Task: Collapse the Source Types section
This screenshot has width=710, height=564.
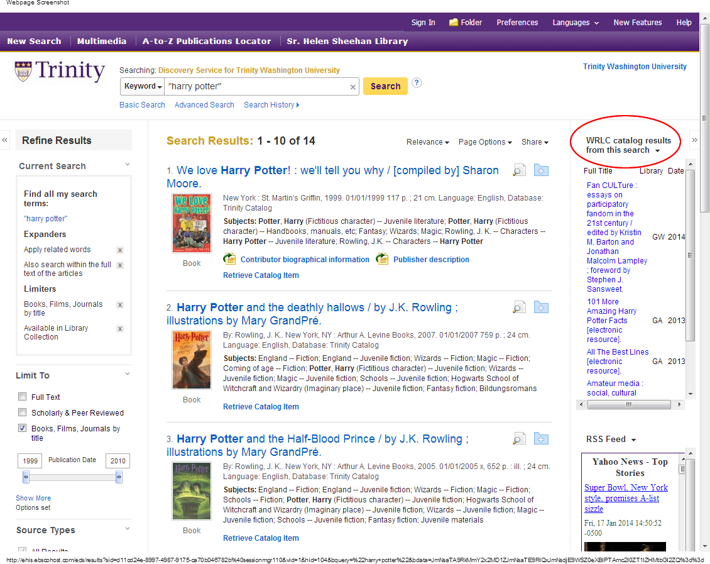Action: tap(128, 529)
